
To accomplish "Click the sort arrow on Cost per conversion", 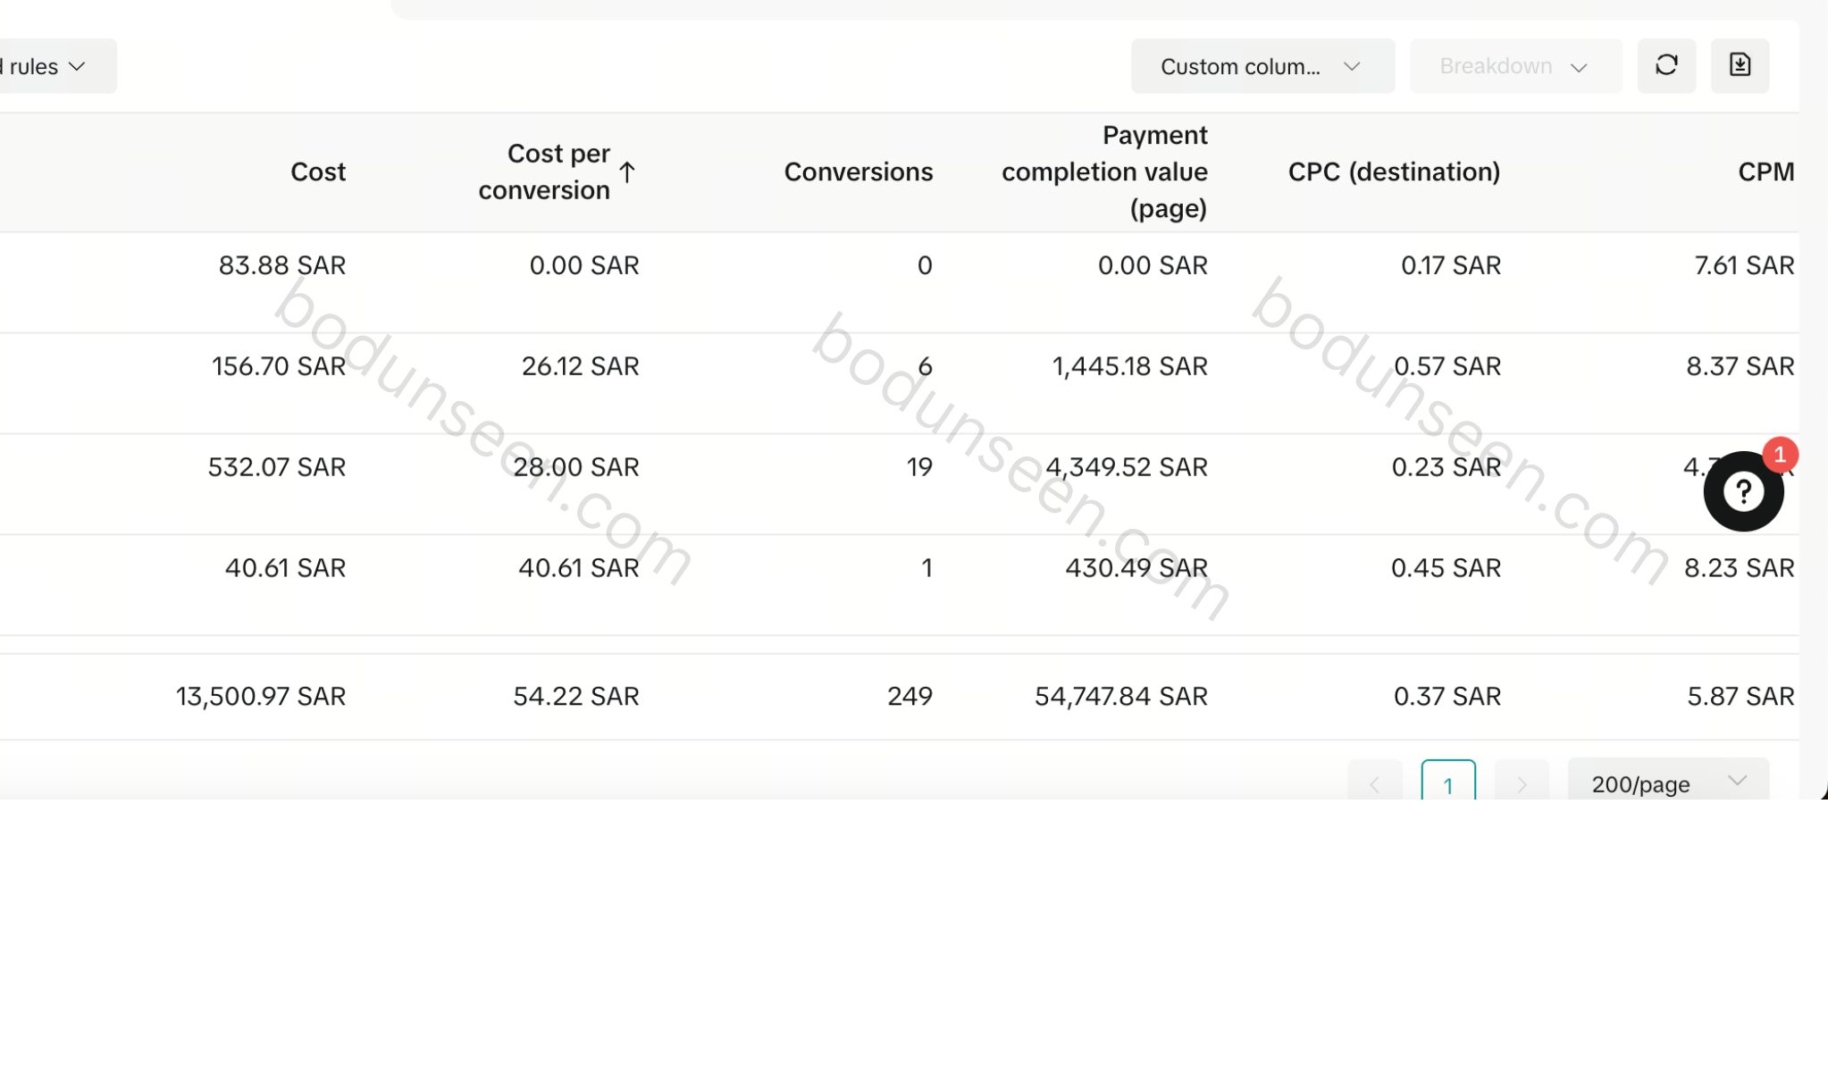I will click(627, 172).
